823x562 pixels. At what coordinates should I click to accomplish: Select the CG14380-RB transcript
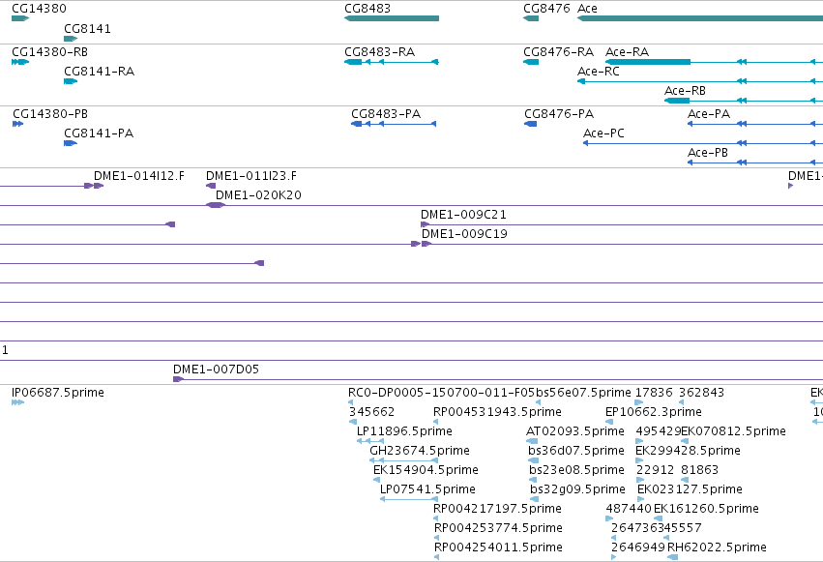(20, 62)
